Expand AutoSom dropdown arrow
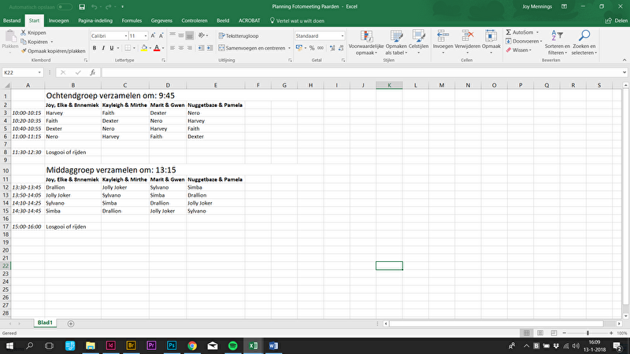This screenshot has width=630, height=354. 537,32
